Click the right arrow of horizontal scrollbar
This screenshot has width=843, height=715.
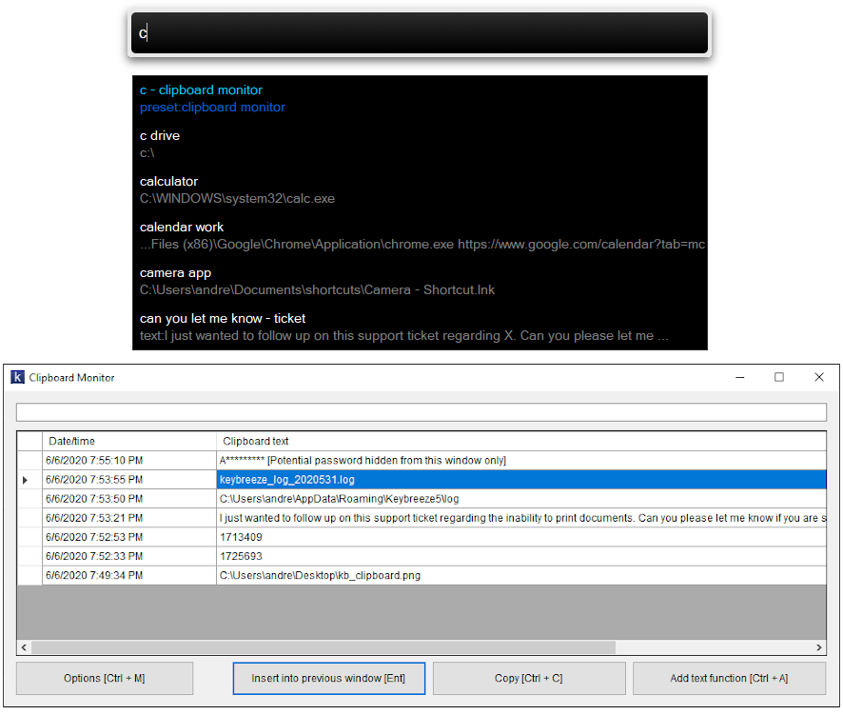coord(819,647)
